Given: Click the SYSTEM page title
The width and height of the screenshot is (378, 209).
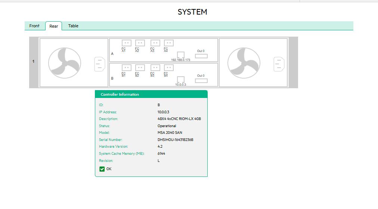Looking at the screenshot, I should (192, 12).
